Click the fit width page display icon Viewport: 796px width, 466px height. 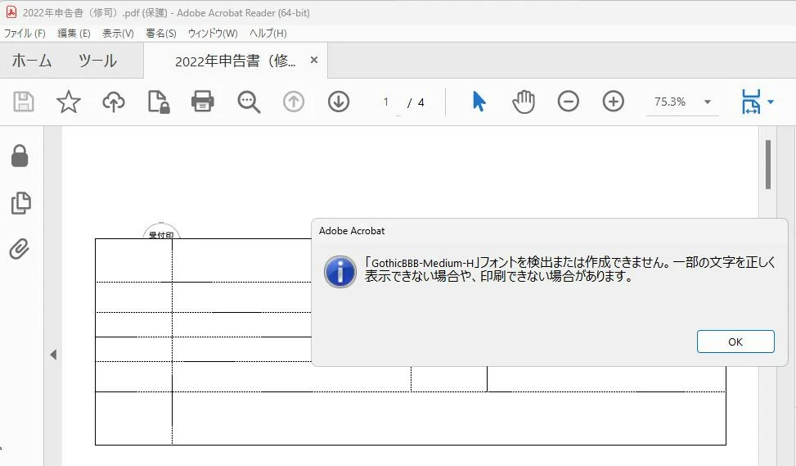[x=751, y=102]
